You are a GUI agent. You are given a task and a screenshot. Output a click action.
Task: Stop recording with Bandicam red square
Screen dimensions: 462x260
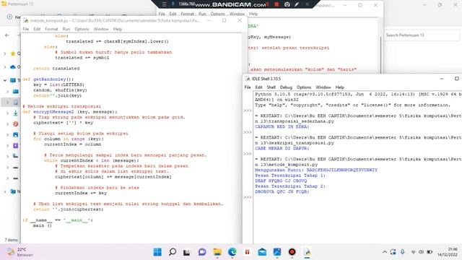tap(276, 4)
